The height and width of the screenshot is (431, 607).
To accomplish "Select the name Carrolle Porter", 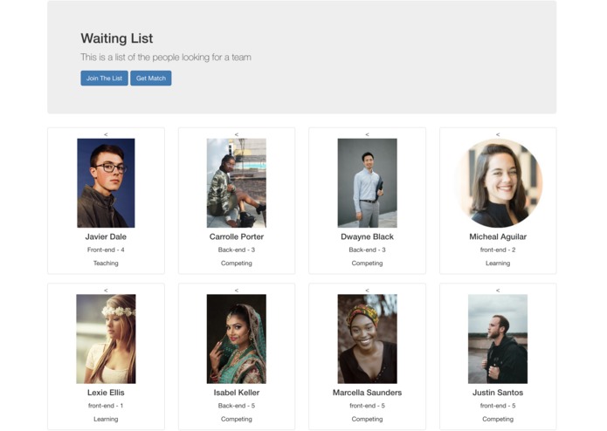I will click(x=237, y=236).
